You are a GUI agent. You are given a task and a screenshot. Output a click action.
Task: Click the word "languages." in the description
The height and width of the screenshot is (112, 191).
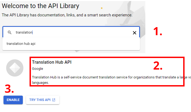tap(40, 83)
